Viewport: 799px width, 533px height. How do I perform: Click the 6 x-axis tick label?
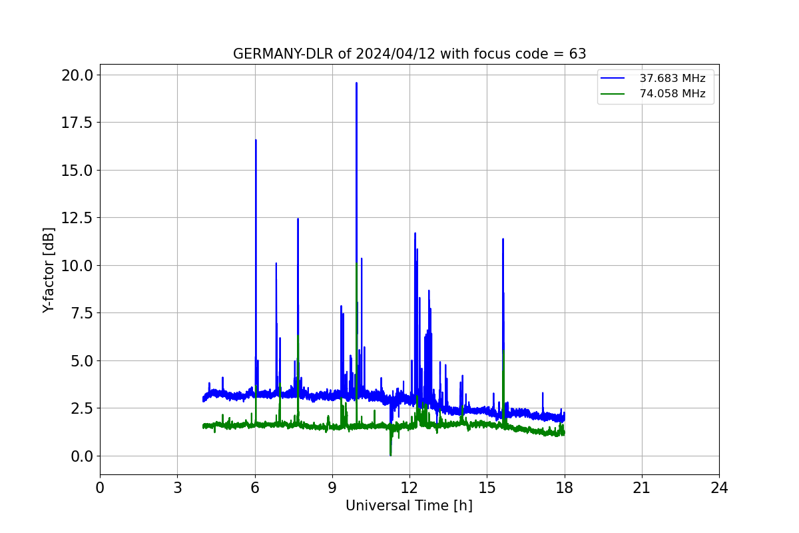[x=255, y=488]
